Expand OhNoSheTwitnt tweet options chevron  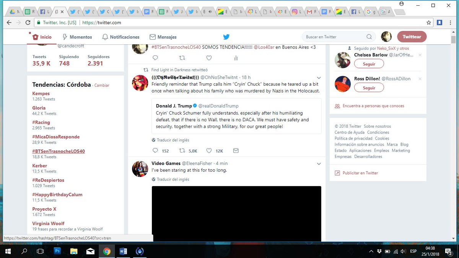[x=319, y=78]
